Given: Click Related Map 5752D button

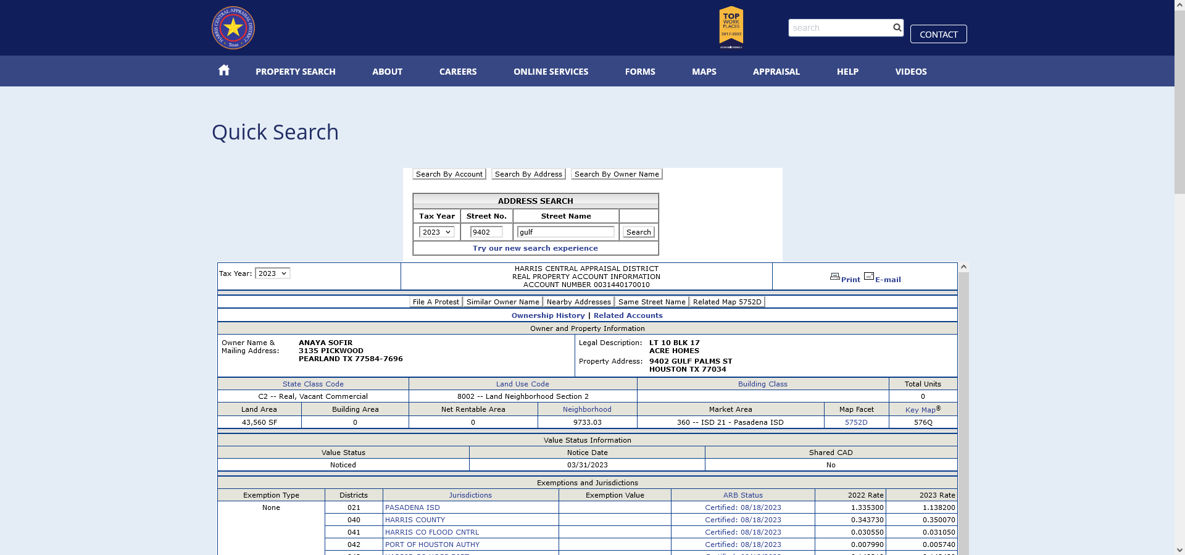Looking at the screenshot, I should (727, 302).
